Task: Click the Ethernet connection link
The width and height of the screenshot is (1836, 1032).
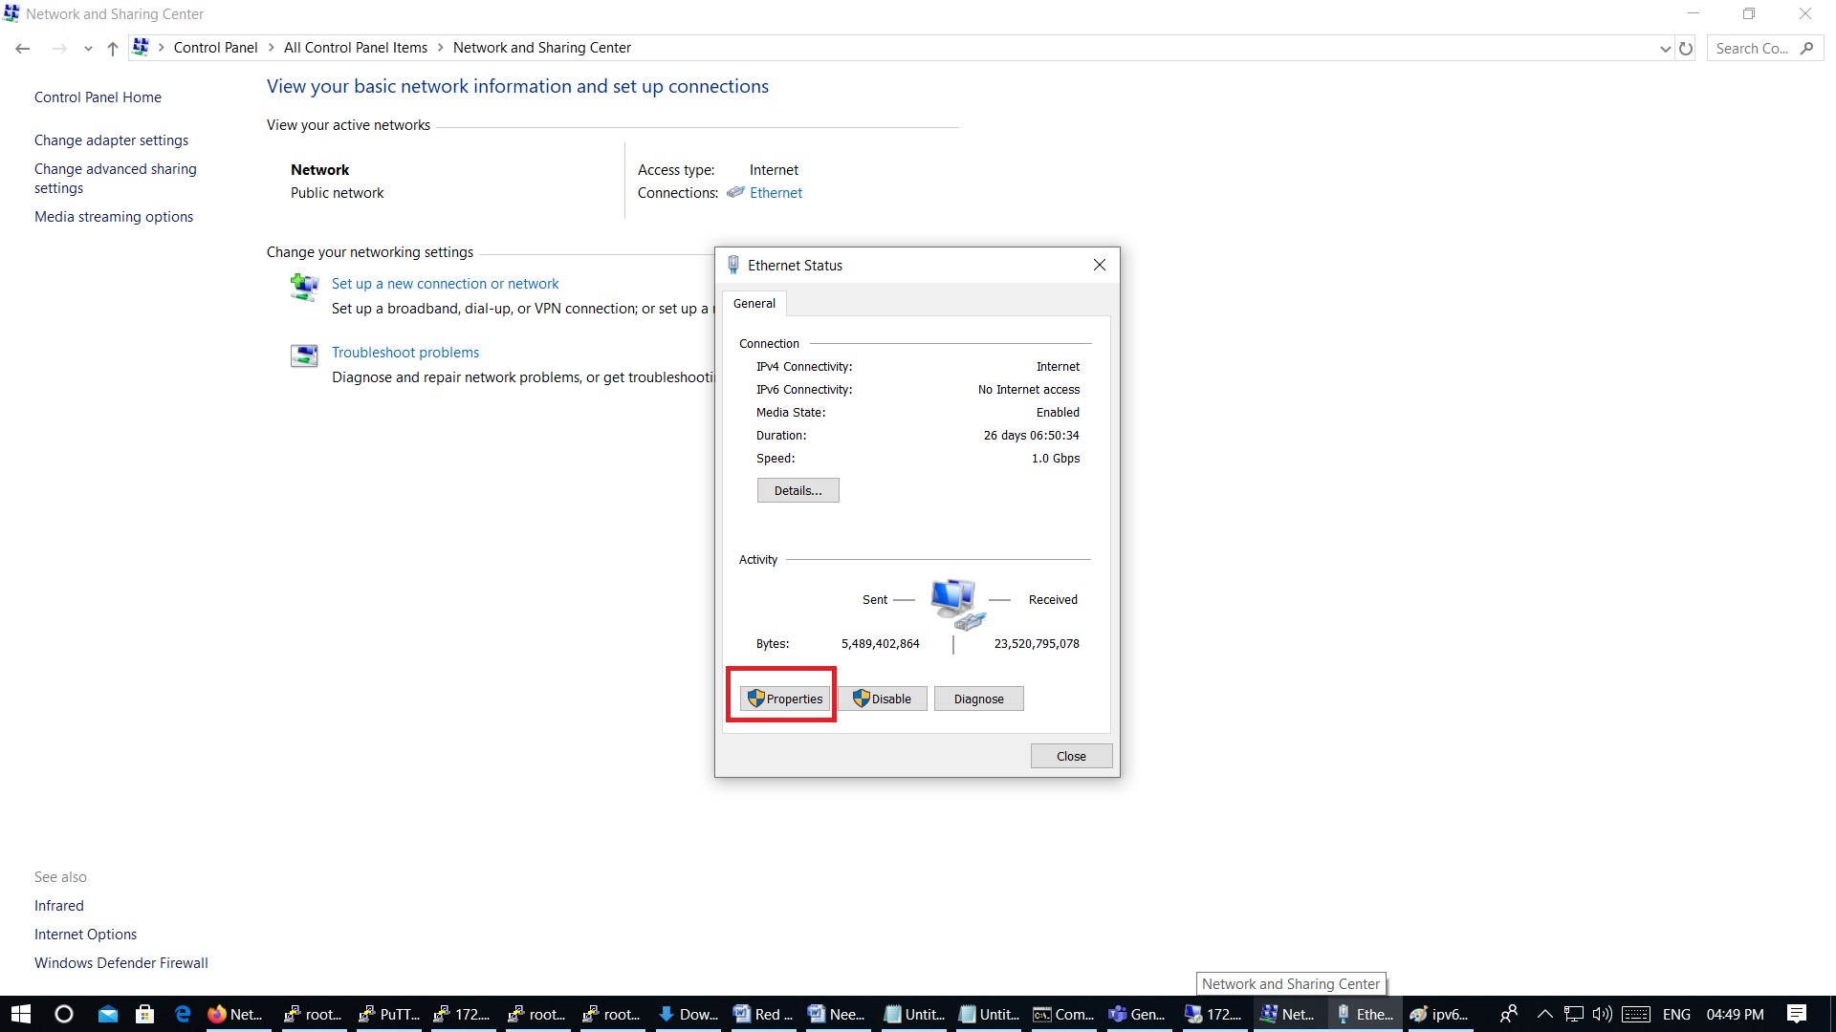Action: tap(776, 193)
